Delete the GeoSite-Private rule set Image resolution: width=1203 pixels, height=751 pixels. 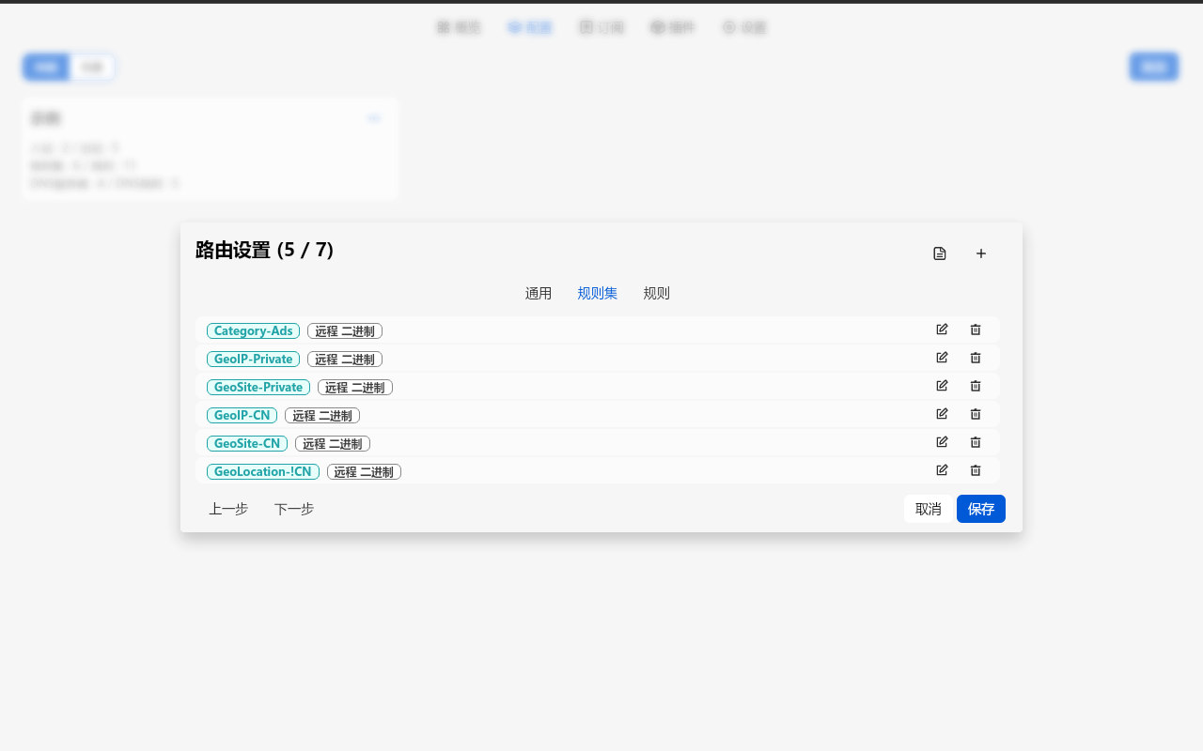[976, 386]
